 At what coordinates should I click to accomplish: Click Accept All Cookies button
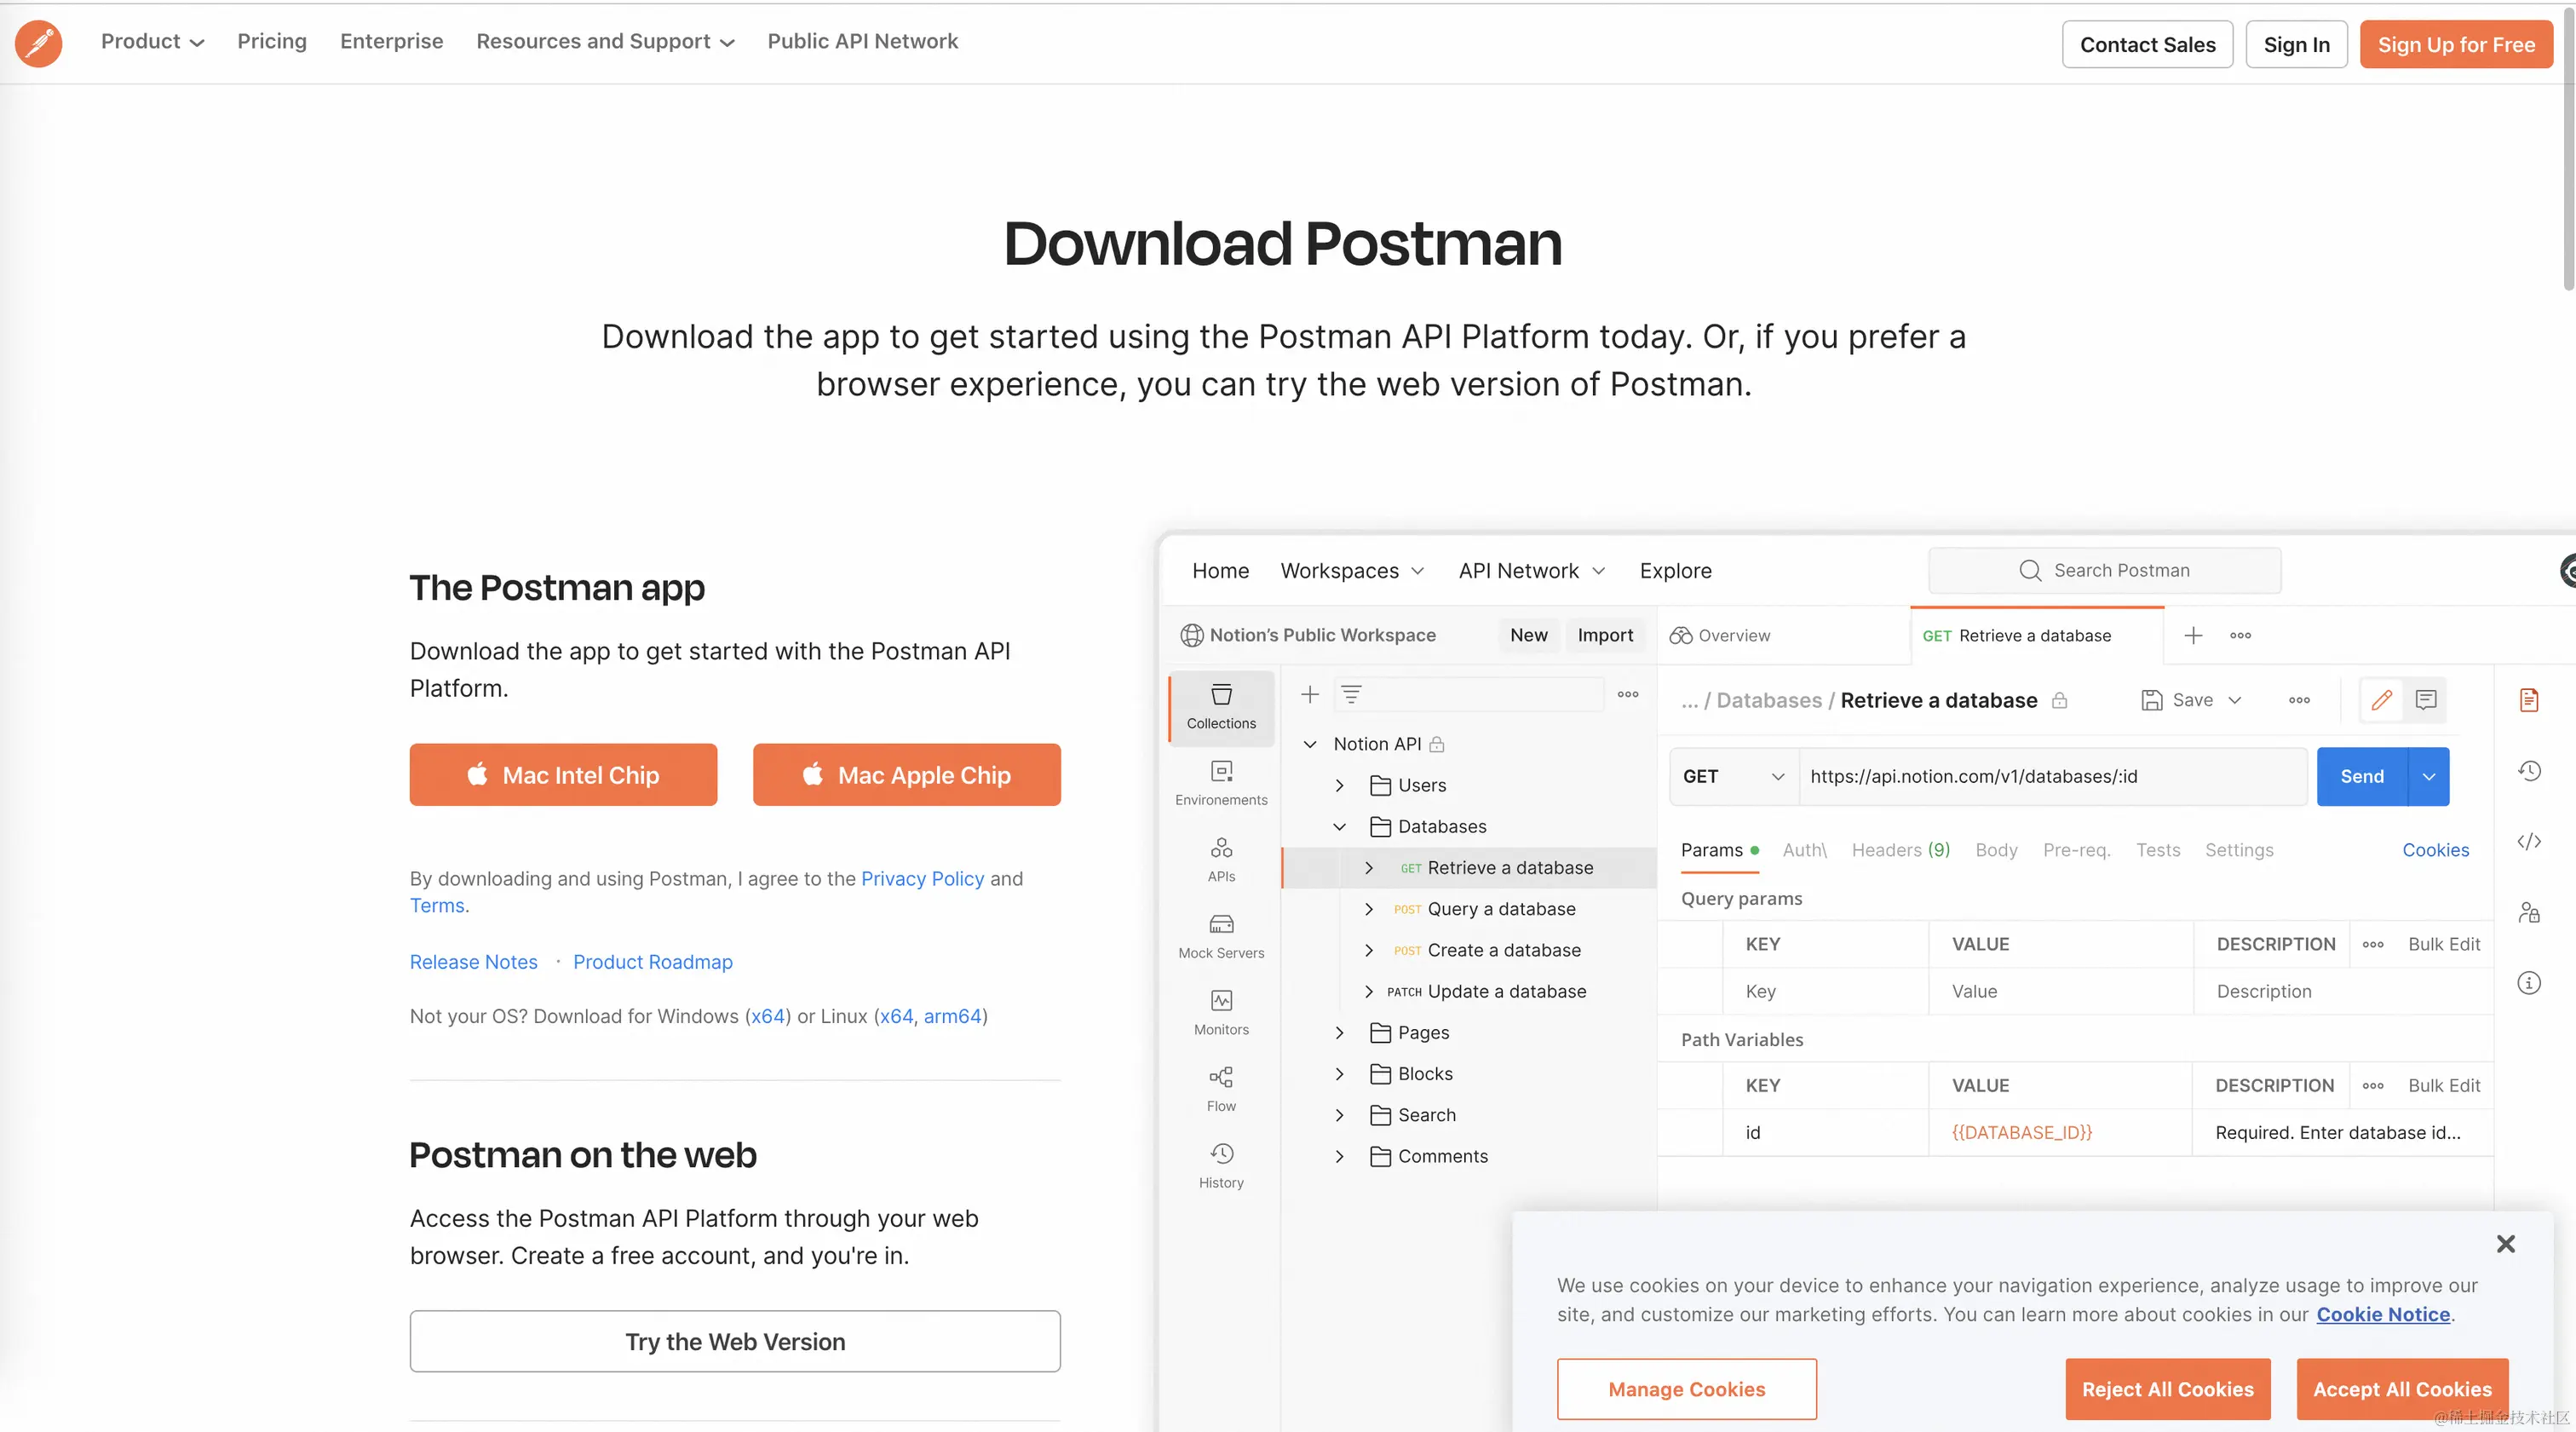click(2402, 1389)
